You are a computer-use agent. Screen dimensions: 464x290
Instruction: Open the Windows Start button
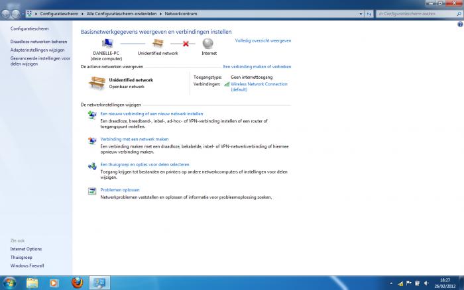[9, 283]
